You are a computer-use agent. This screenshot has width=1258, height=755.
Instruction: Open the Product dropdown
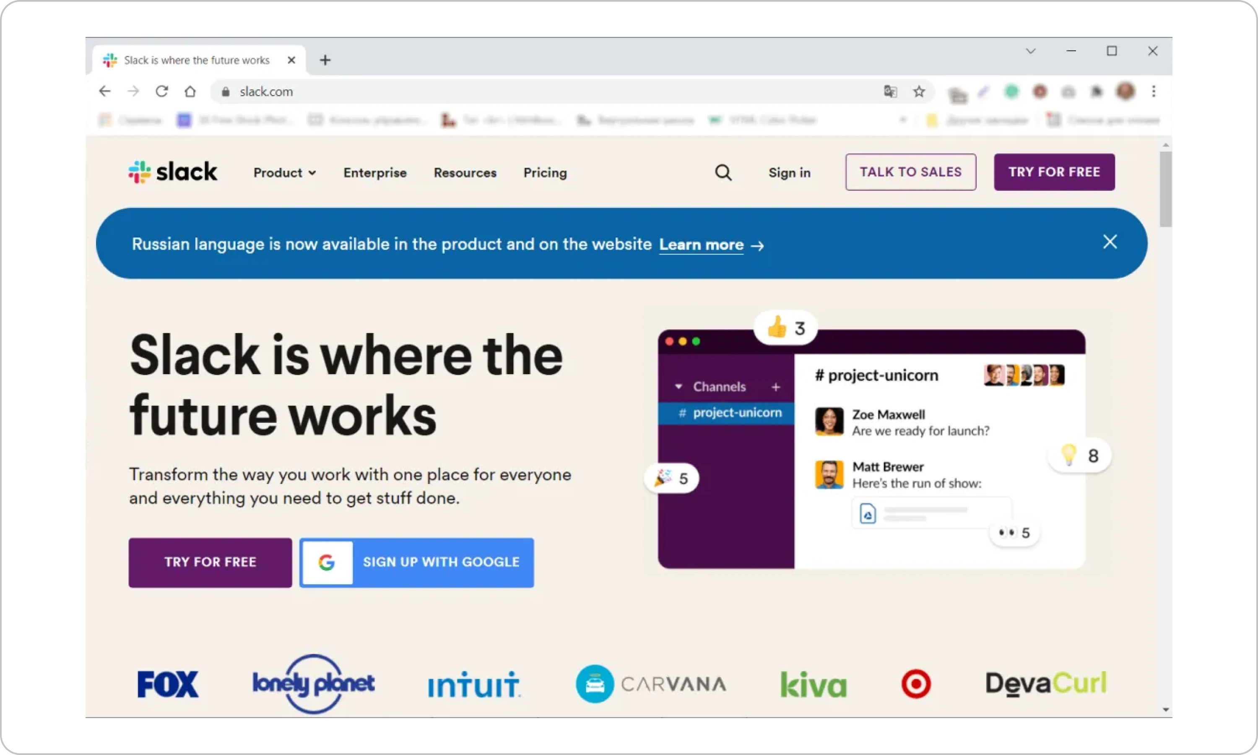tap(285, 172)
